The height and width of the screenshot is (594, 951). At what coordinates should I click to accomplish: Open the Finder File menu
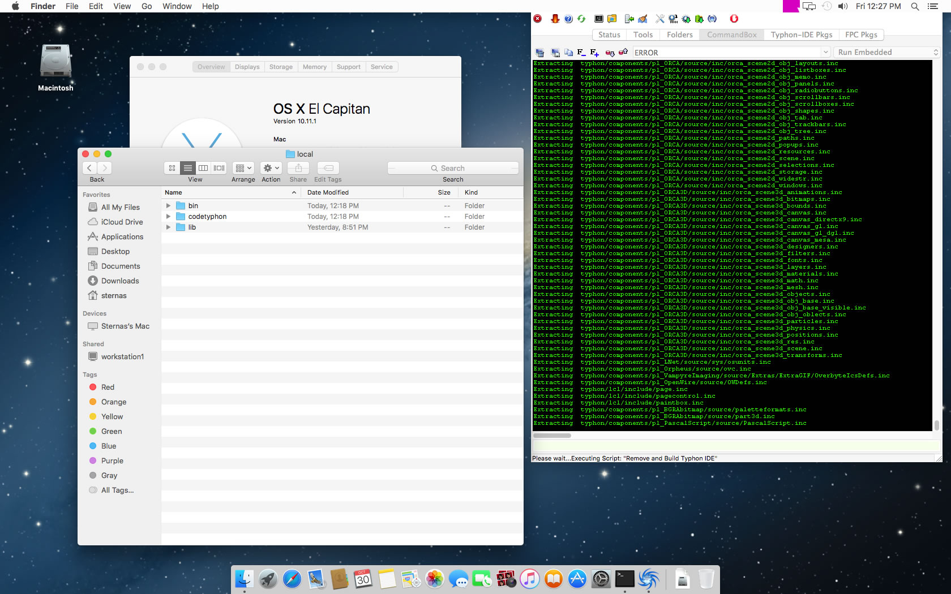click(72, 6)
